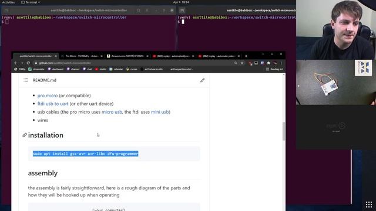Open a new browser tab with the plus button

coord(246,56)
